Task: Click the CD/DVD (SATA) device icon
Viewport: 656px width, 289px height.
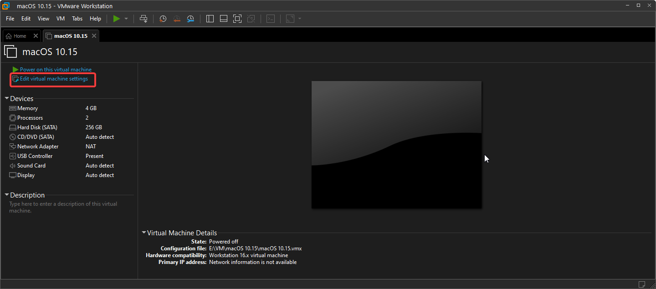Action: 13,137
